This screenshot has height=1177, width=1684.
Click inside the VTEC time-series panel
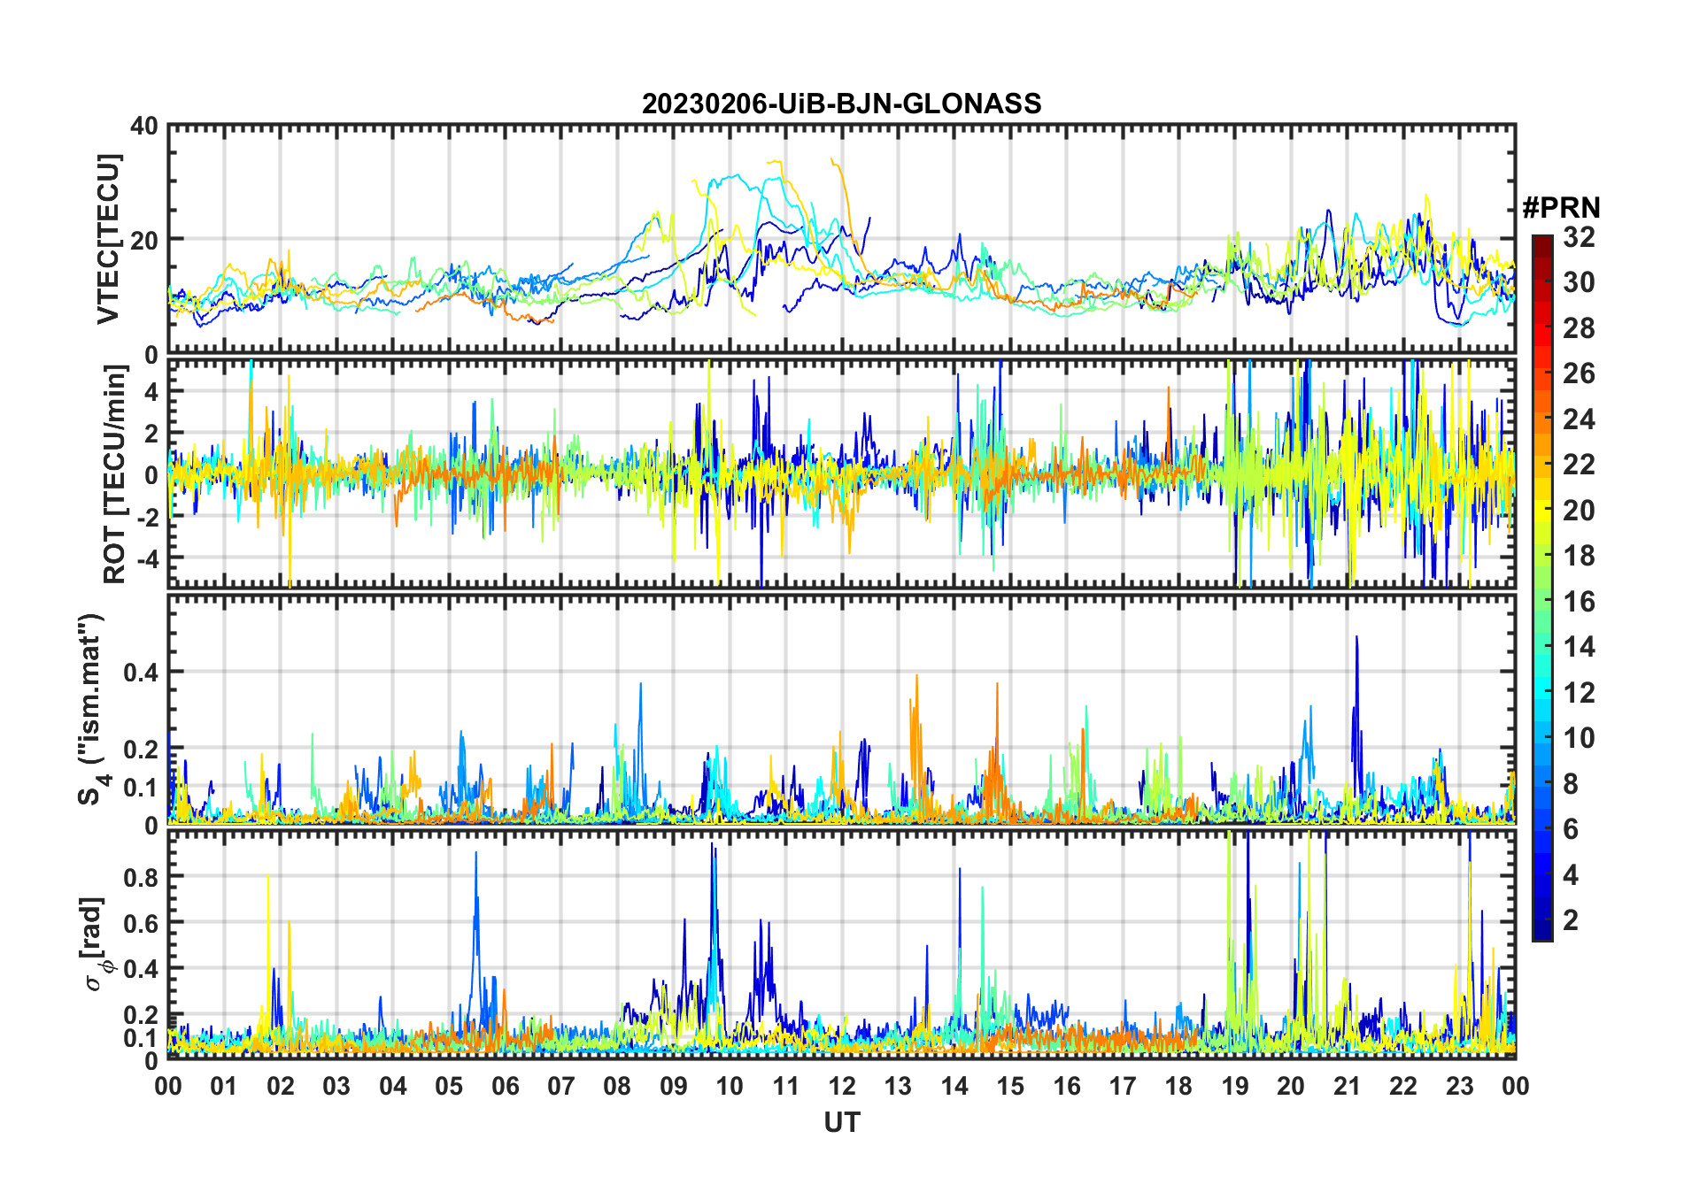pos(841,239)
